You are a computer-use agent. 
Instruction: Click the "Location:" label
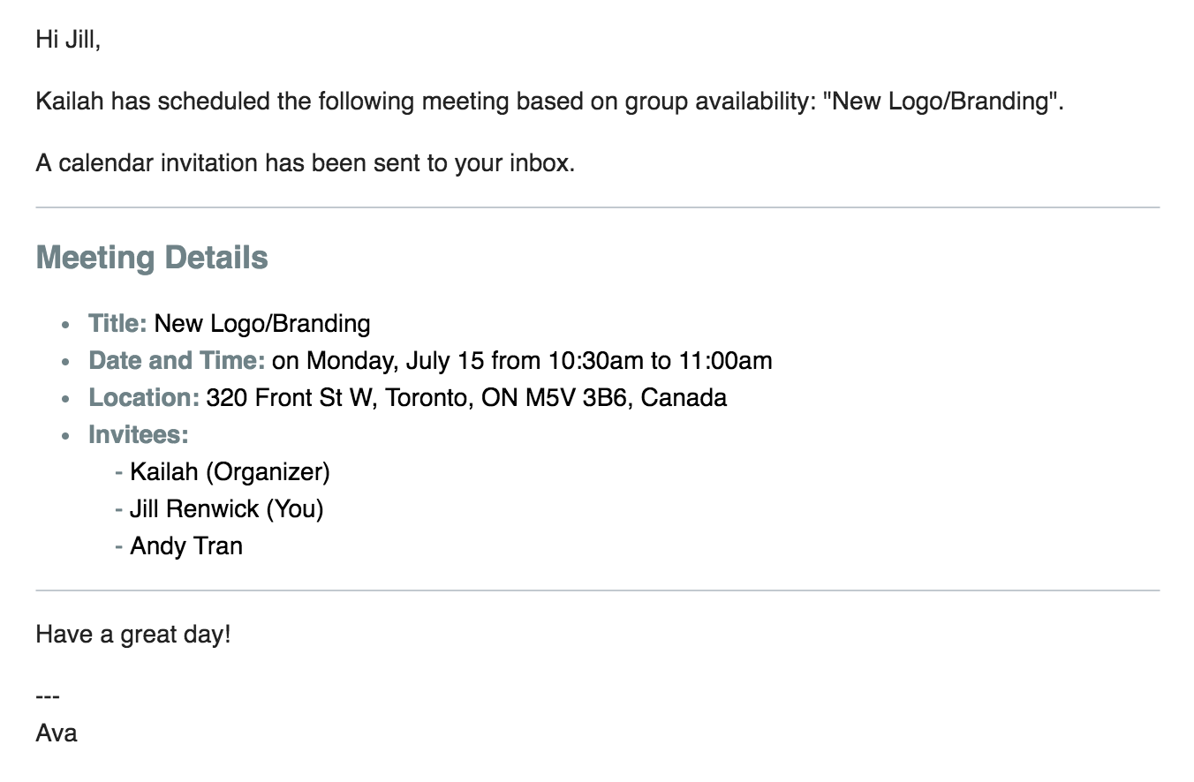[x=144, y=398]
